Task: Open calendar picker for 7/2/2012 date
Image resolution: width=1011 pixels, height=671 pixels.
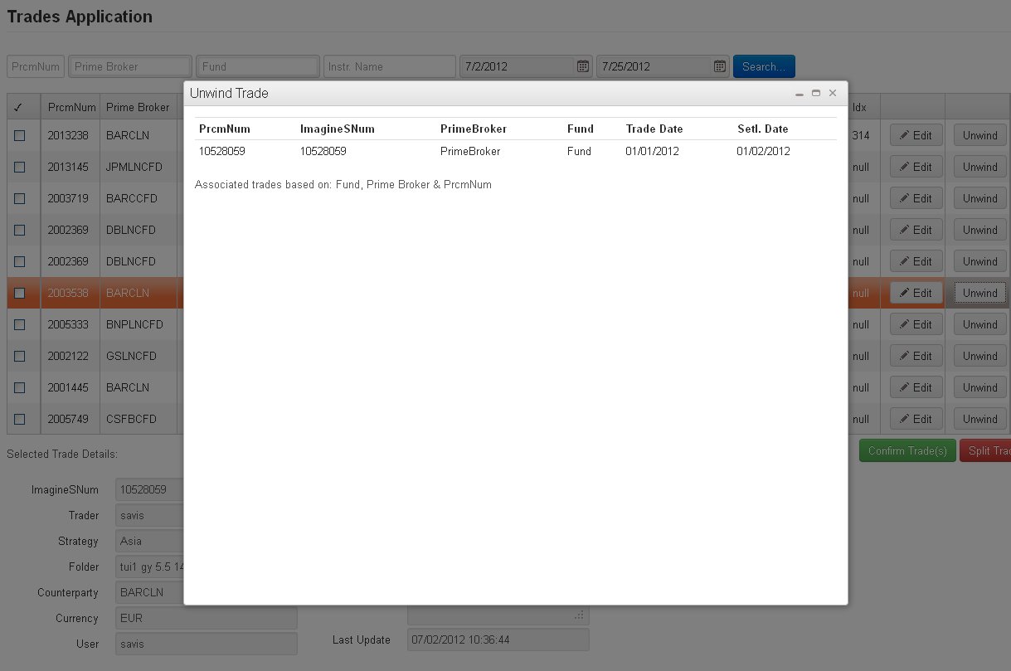Action: pyautogui.click(x=583, y=66)
